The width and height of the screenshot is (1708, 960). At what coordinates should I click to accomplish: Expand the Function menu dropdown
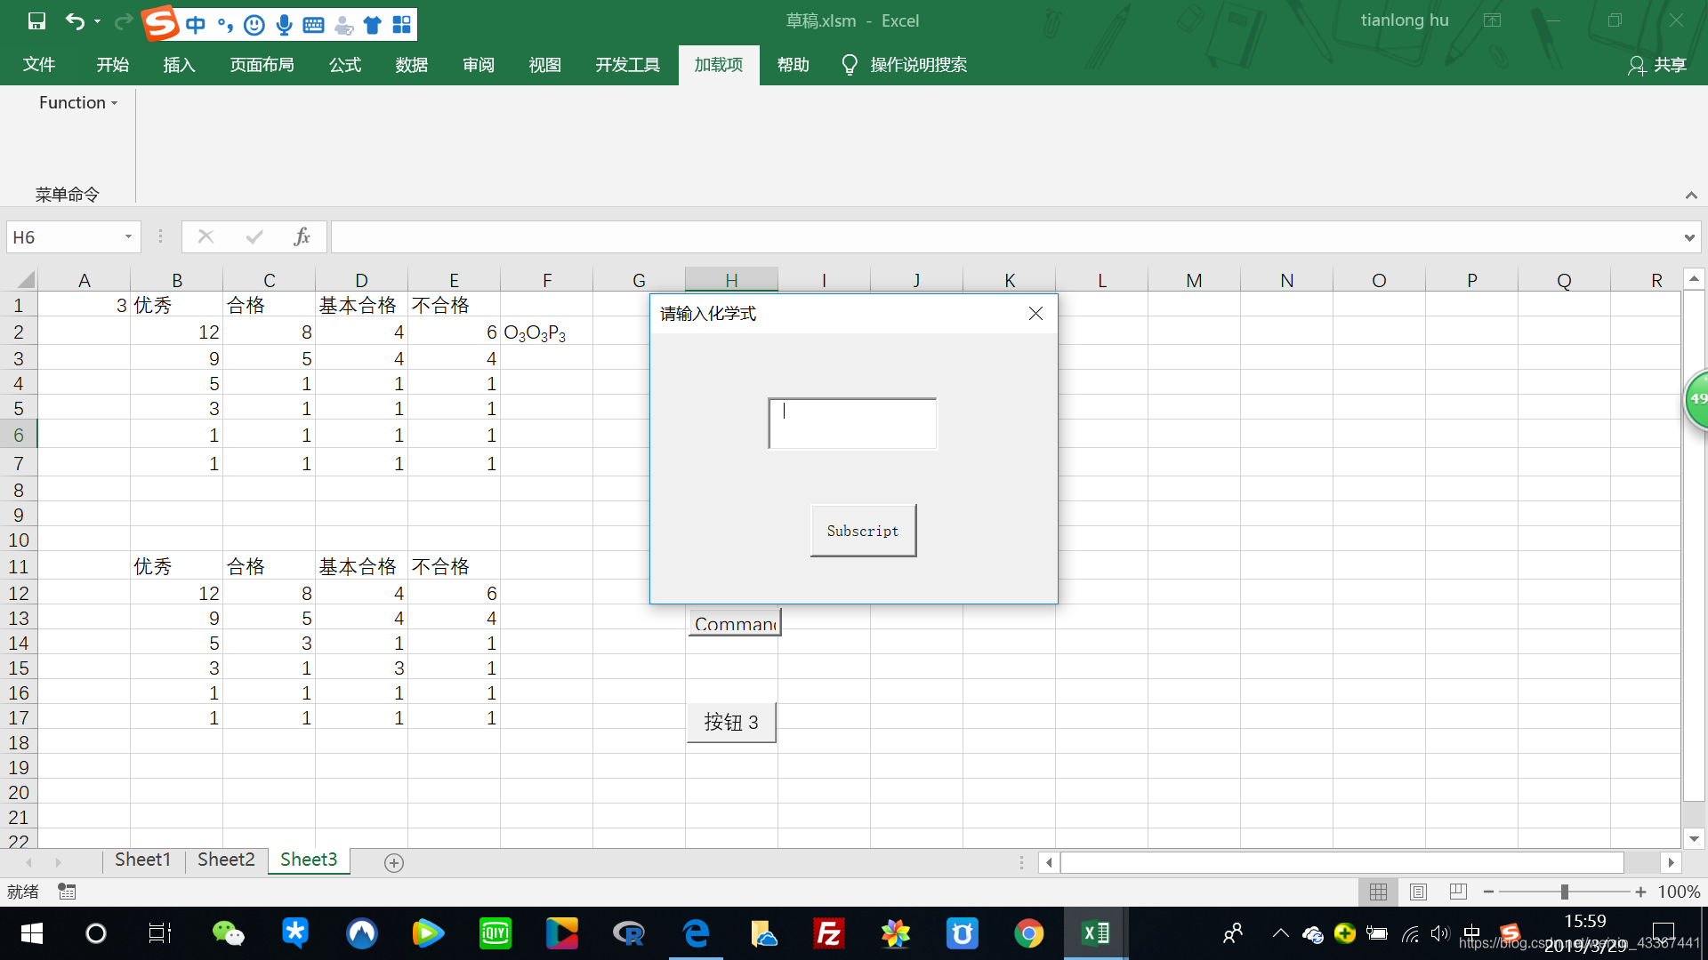click(x=78, y=103)
